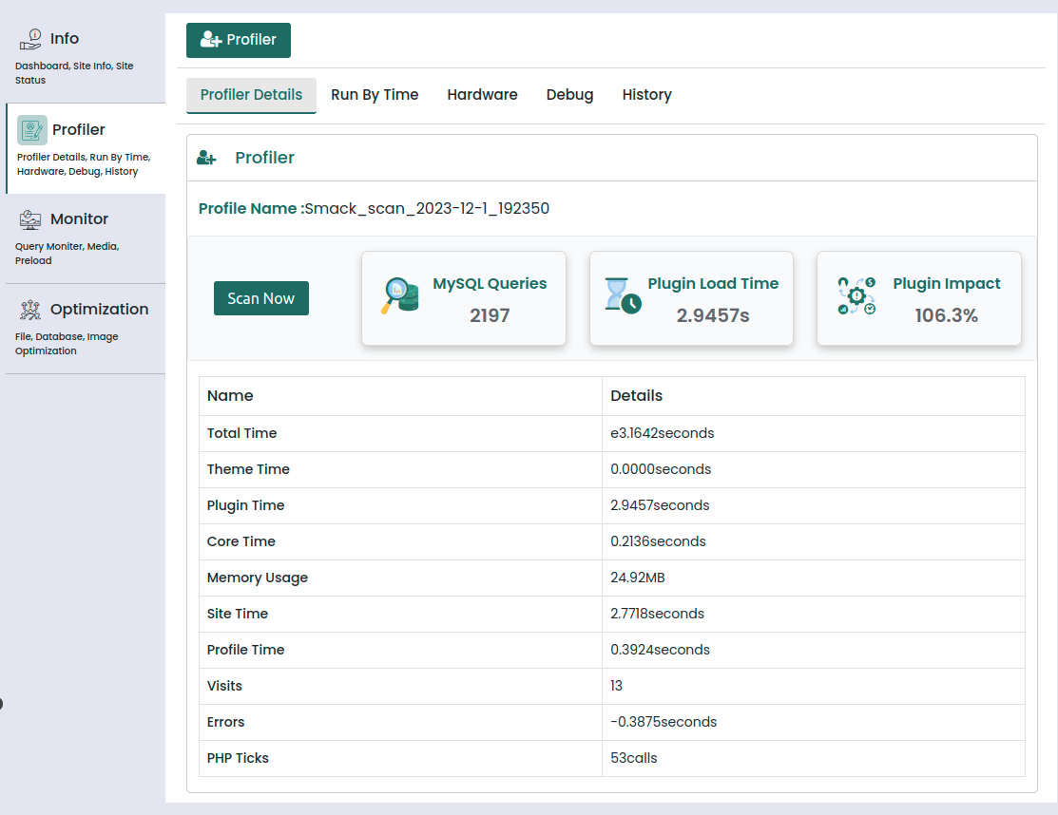Click the -0.3875seconds value

pos(664,722)
